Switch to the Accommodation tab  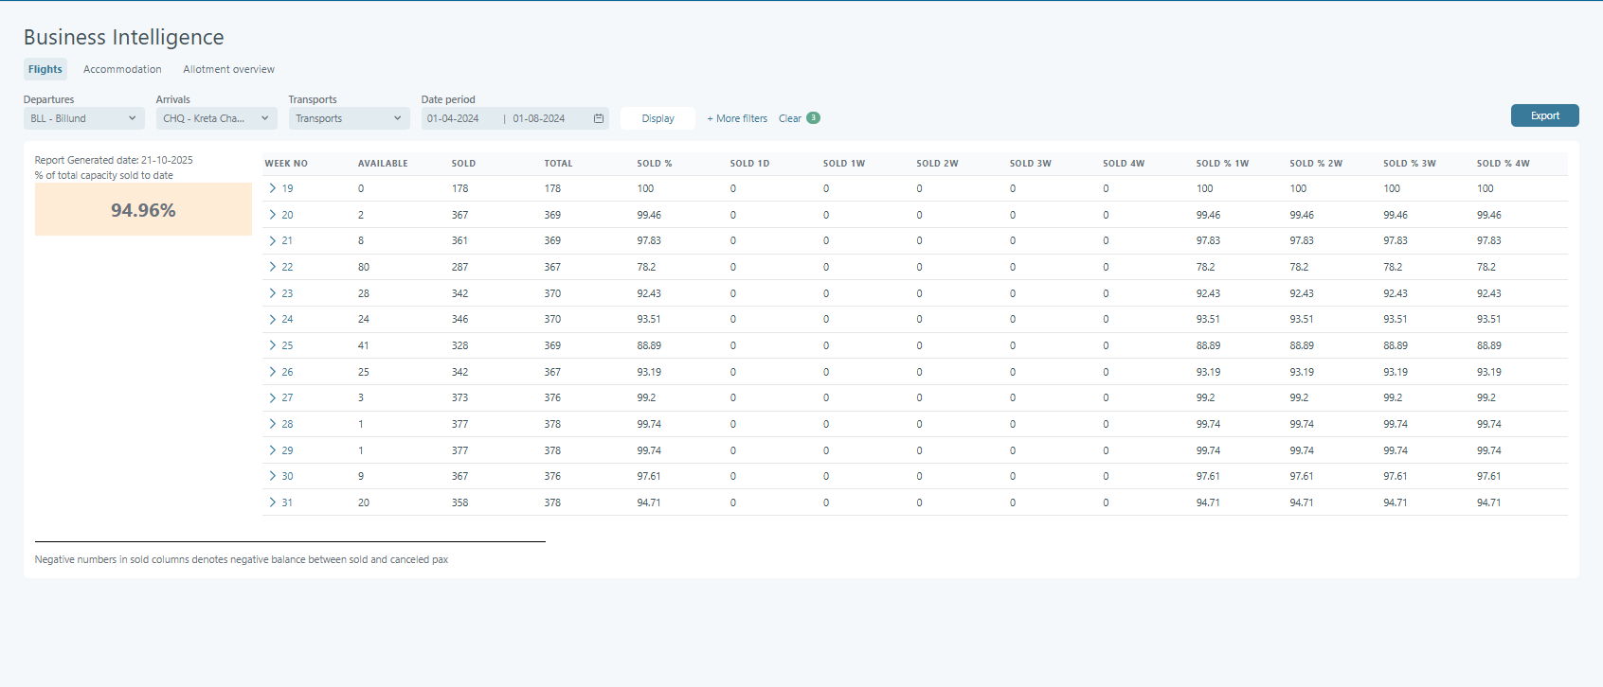coord(122,69)
